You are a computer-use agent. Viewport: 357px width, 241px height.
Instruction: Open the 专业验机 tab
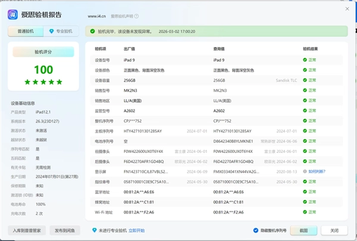pos(61,31)
